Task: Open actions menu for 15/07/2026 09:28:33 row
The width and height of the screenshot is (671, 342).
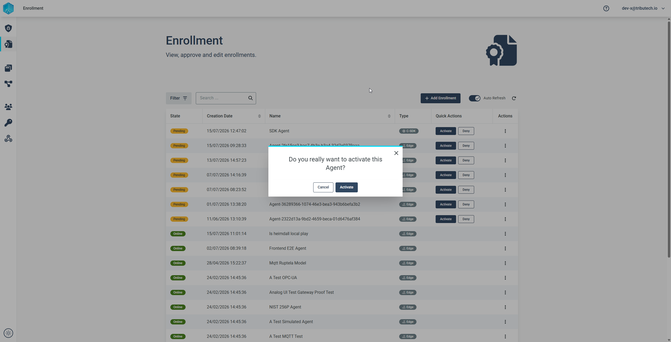Action: 505,146
